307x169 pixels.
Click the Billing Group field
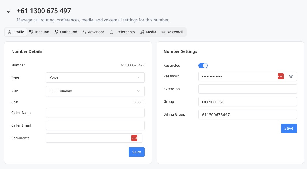248,115
